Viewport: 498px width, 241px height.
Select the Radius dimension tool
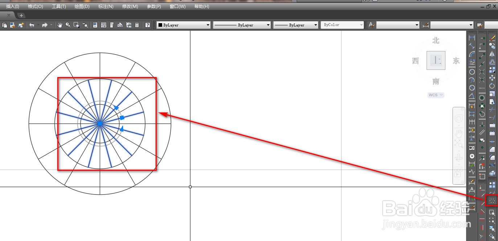(x=472, y=71)
